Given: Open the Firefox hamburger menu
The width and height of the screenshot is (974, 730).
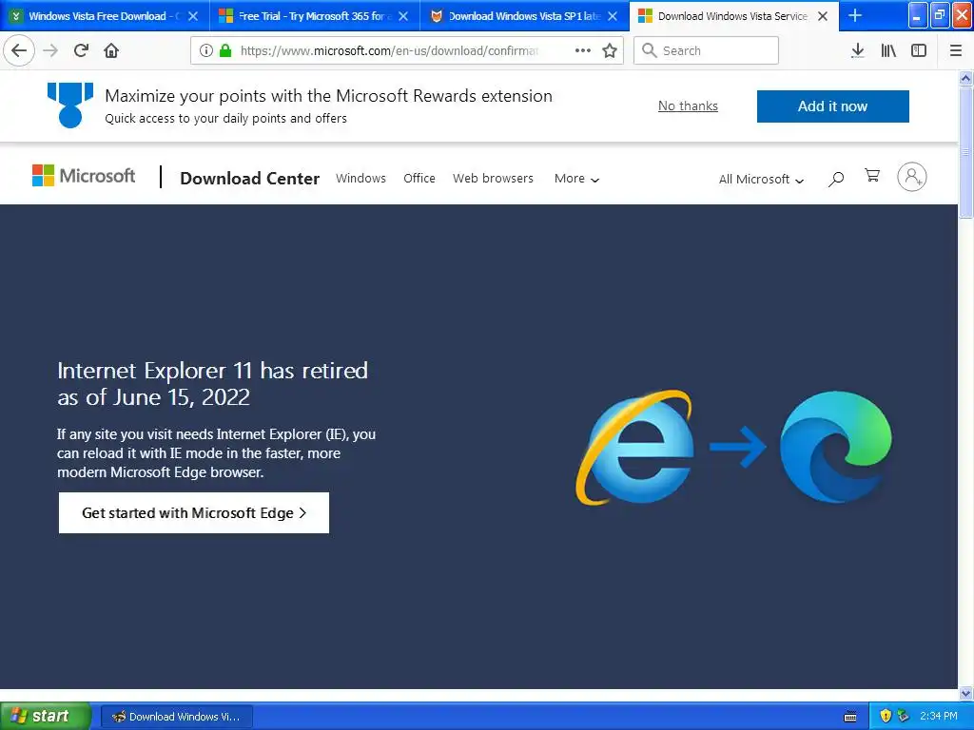Looking at the screenshot, I should click(x=956, y=50).
